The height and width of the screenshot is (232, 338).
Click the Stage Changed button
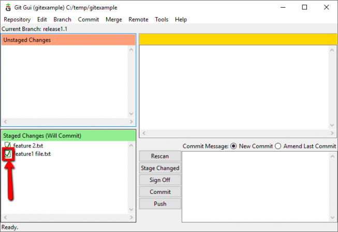(160, 168)
